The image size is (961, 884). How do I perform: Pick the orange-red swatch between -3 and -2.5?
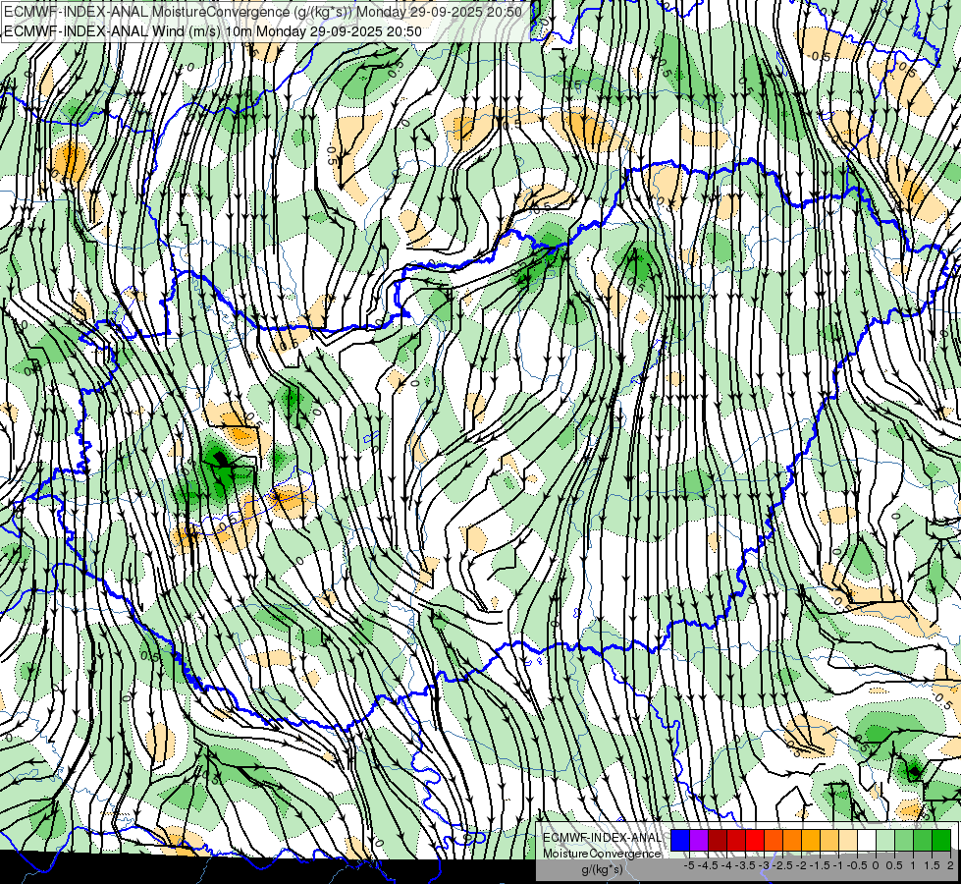point(774,841)
